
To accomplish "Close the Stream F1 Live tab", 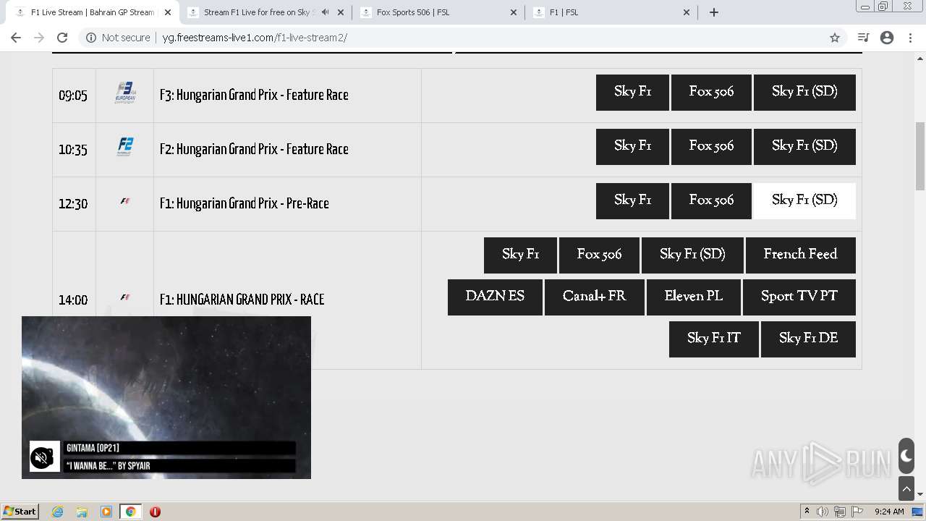I will [341, 12].
